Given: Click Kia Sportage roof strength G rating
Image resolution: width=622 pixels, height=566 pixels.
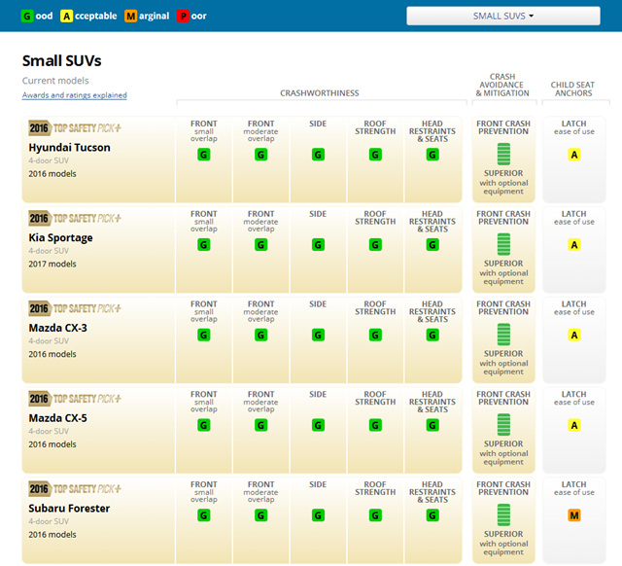Looking at the screenshot, I should click(x=375, y=245).
